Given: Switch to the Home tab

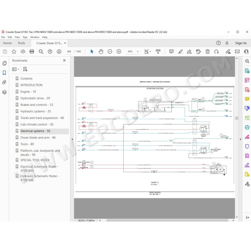Looking at the screenshot, I should 8,43.
